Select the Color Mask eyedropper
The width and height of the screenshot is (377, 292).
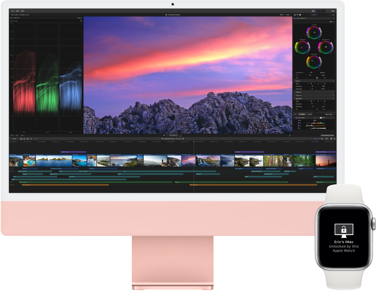323,117
